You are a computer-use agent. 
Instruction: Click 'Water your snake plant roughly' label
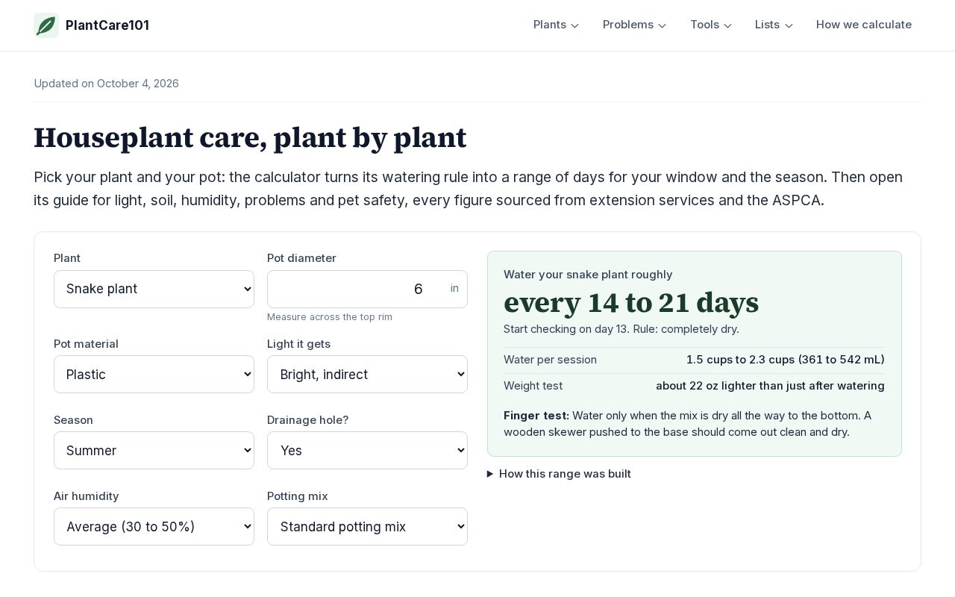(588, 275)
